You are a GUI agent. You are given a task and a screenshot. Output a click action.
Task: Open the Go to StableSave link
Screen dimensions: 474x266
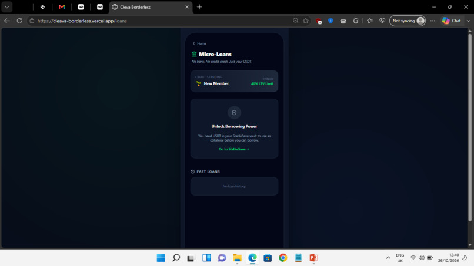(234, 149)
